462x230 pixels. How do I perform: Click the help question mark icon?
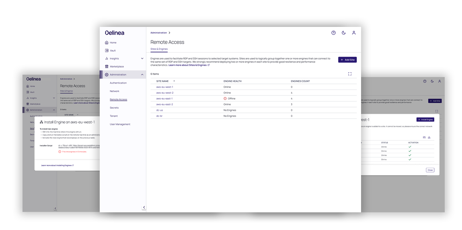coord(333,33)
